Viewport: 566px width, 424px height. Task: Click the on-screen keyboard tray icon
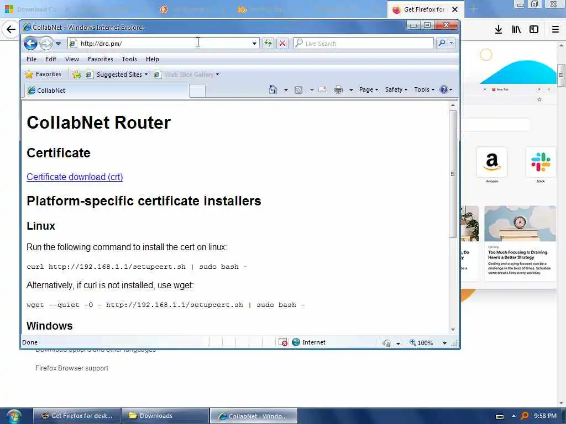coord(500,416)
